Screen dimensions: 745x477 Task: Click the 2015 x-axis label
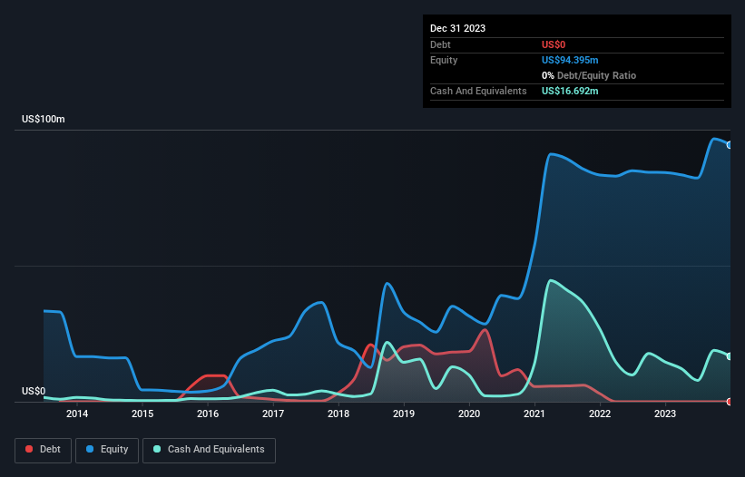(142, 414)
